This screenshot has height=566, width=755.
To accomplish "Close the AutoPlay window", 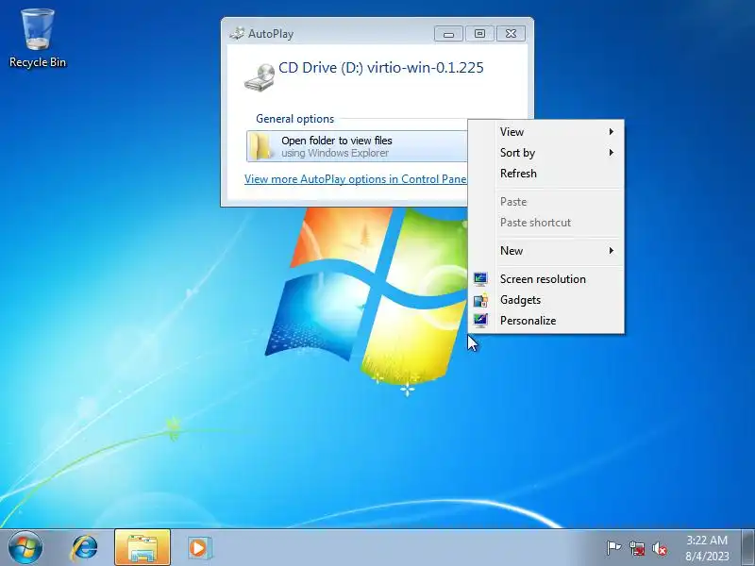I will pyautogui.click(x=511, y=34).
